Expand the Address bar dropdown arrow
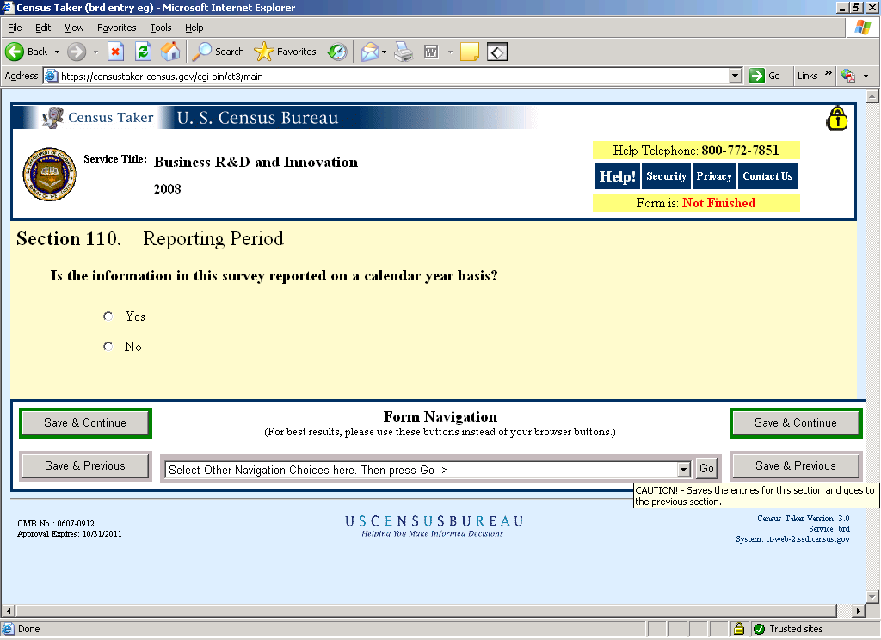 click(x=735, y=76)
